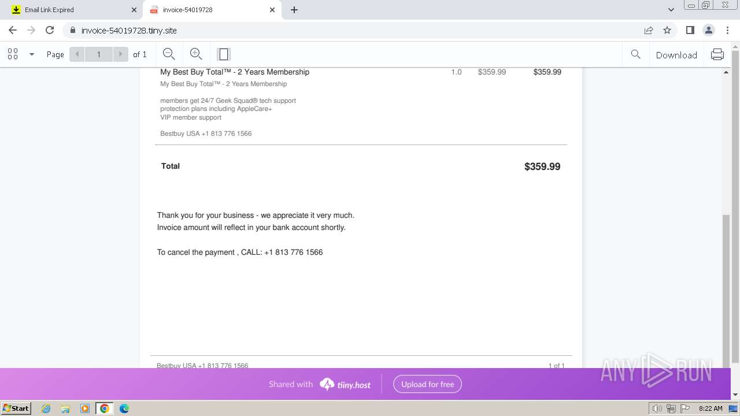Select 'Thank you for your business' line
740x416 pixels.
coord(256,215)
